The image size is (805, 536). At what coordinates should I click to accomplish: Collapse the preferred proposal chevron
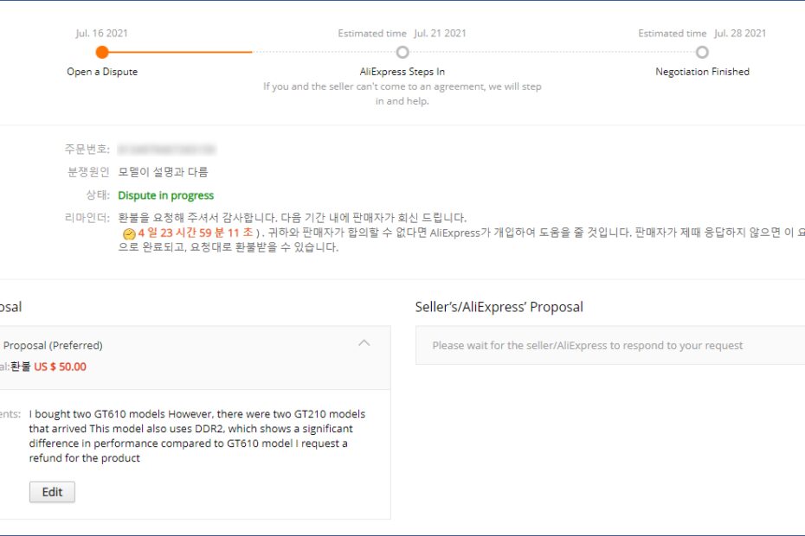click(364, 342)
